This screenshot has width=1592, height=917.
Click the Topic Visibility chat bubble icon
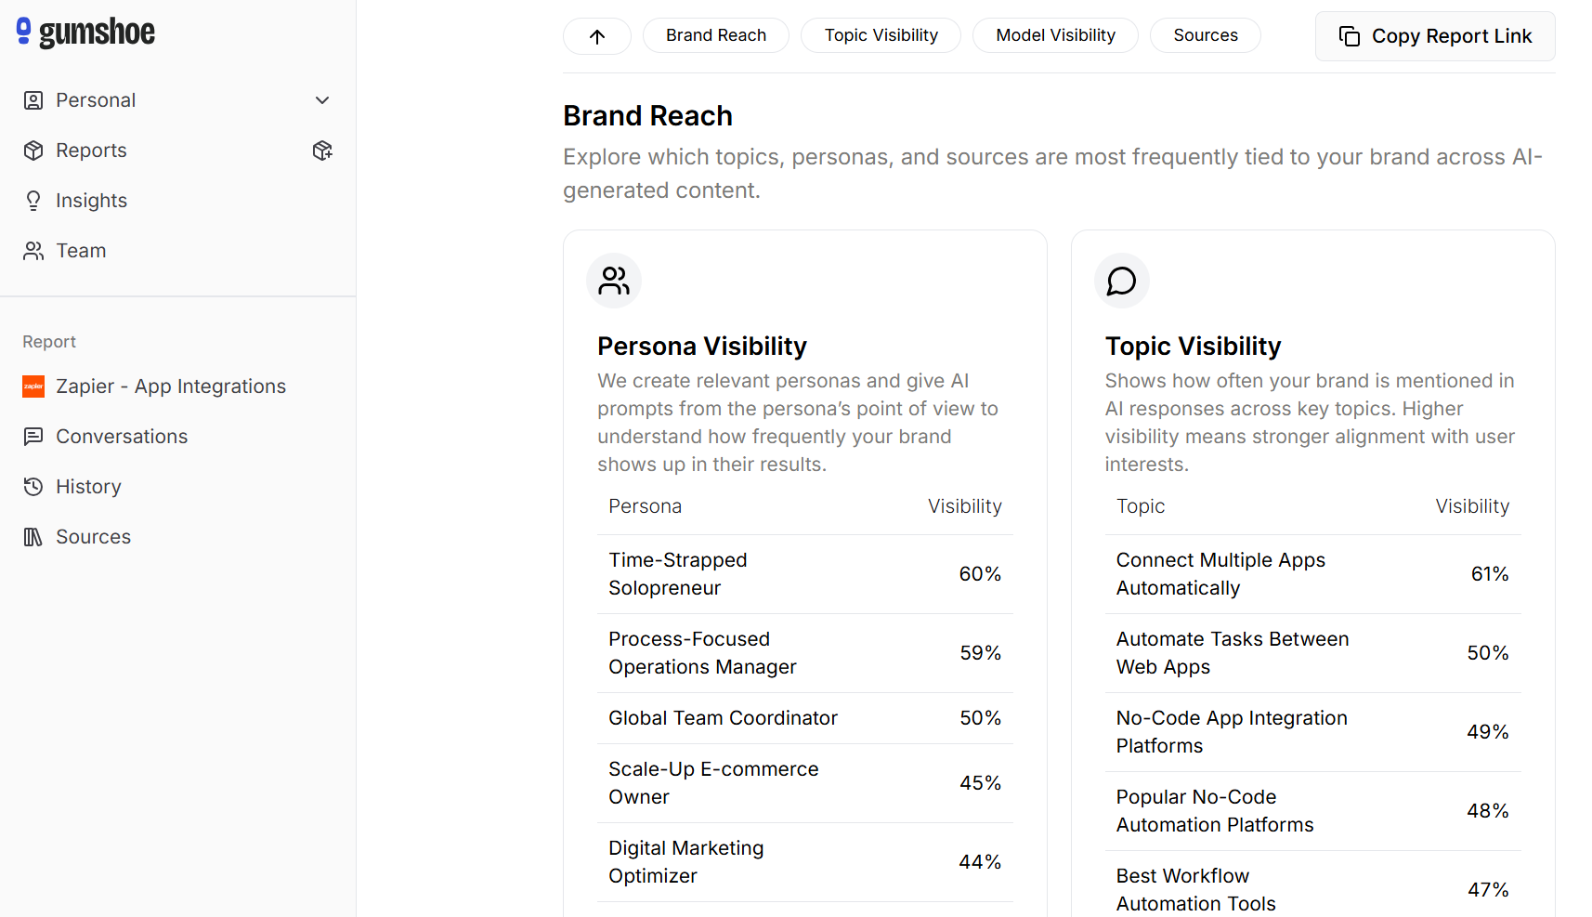(x=1121, y=281)
